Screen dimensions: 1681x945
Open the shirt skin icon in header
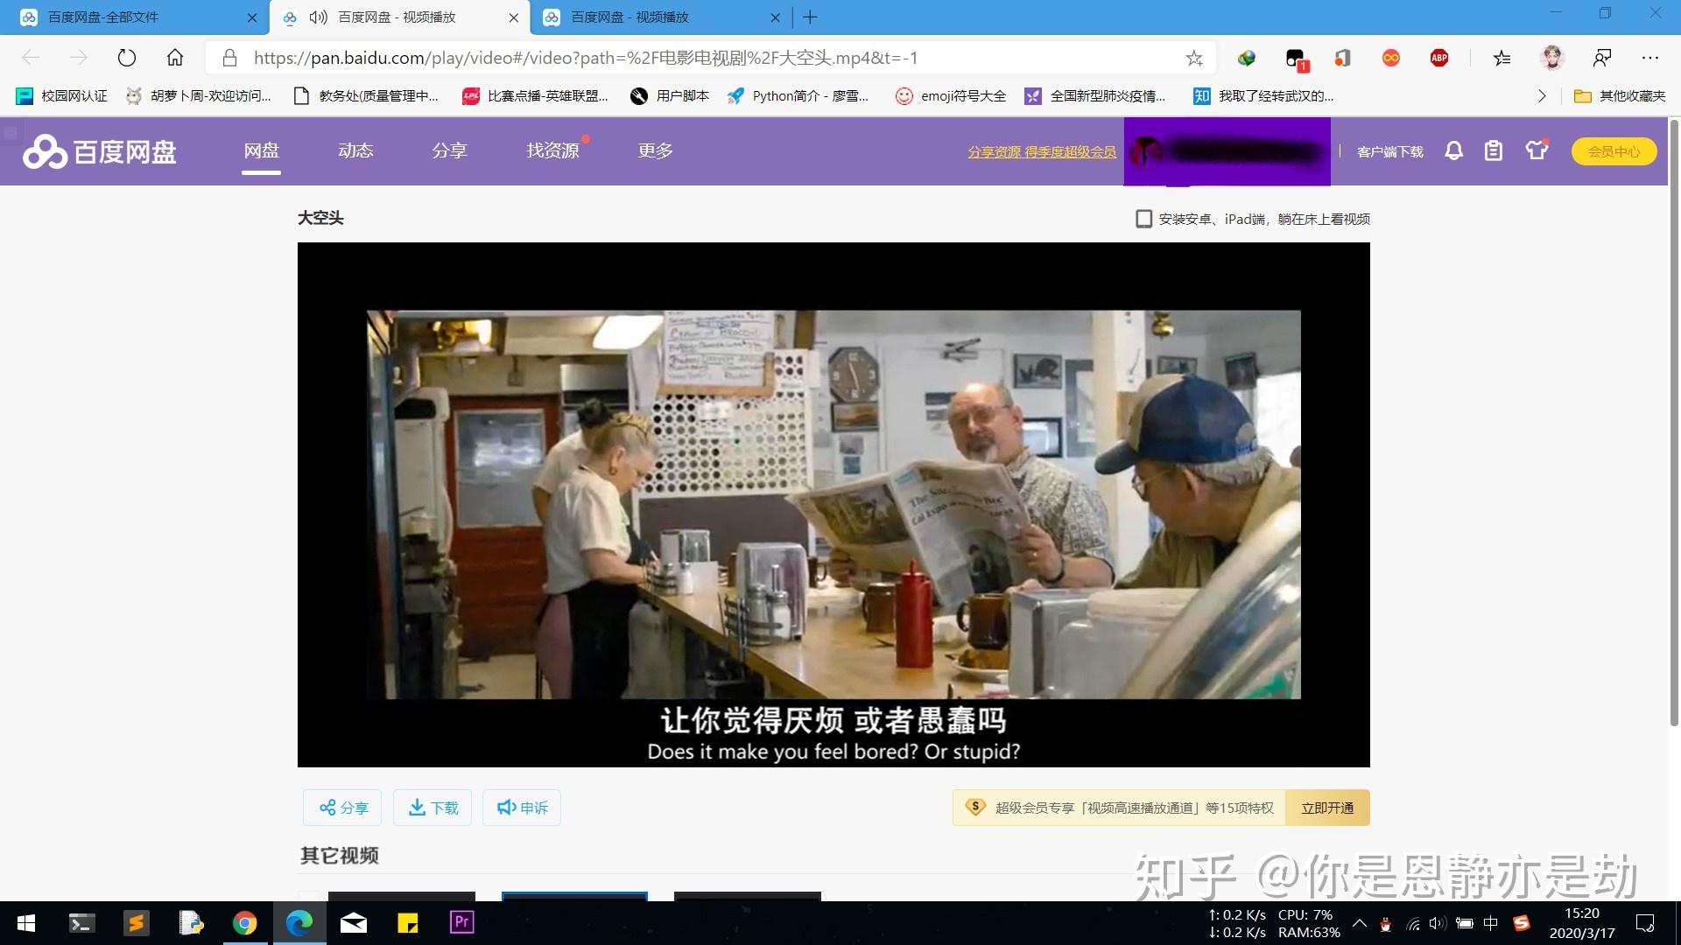(x=1537, y=150)
